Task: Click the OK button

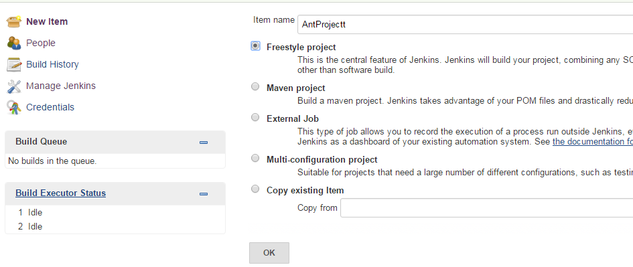Action: point(269,253)
